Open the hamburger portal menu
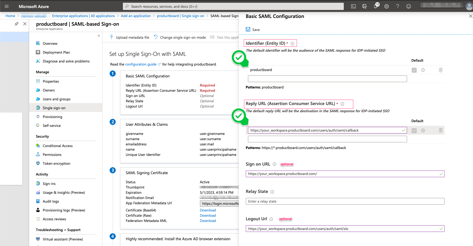 (x=7, y=6)
